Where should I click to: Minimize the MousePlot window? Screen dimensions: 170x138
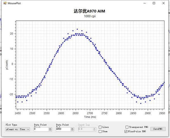pyautogui.click(x=144, y=3)
